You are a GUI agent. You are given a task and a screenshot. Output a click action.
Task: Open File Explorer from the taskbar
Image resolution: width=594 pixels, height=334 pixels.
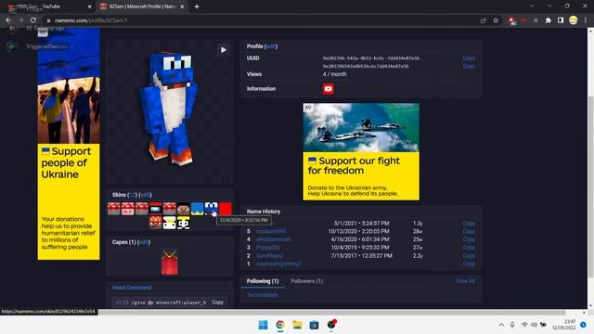(x=297, y=325)
